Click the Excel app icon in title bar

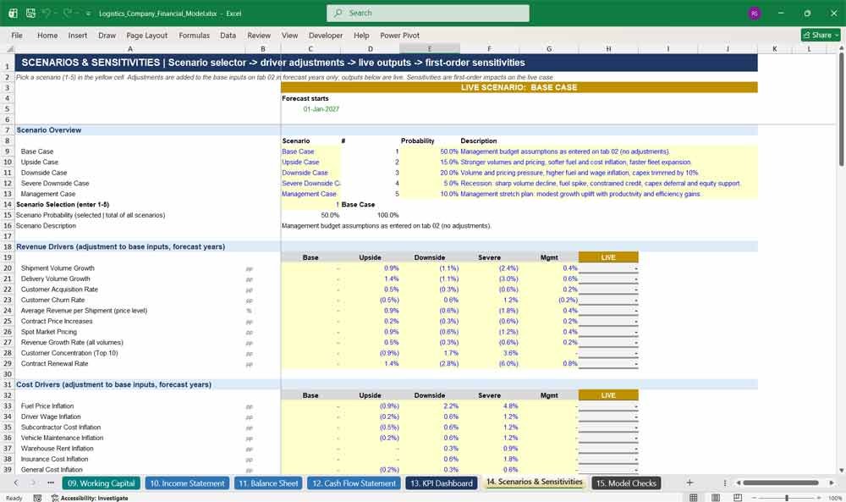(x=13, y=13)
